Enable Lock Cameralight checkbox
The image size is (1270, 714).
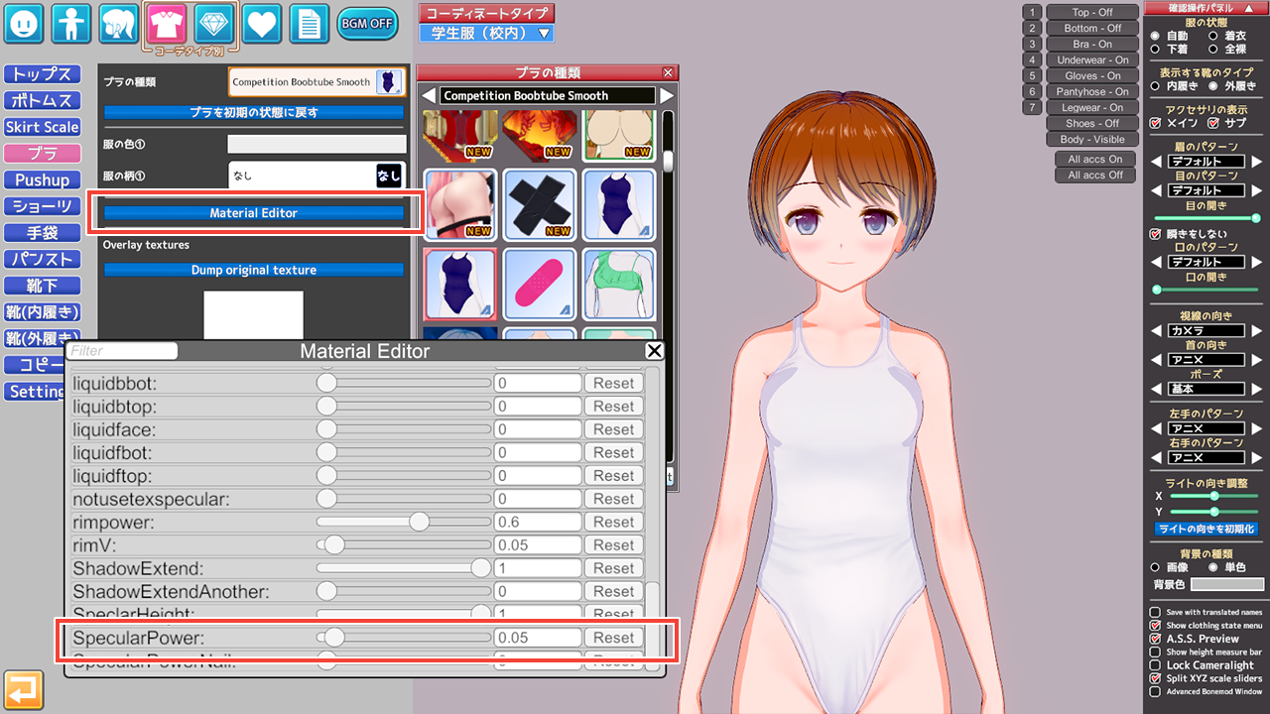[1155, 664]
